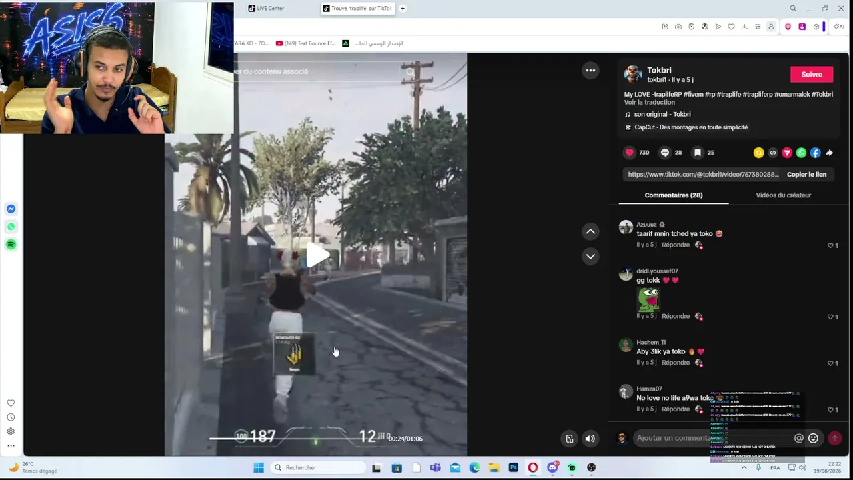Open Opera easy setup sliders

coord(758,27)
